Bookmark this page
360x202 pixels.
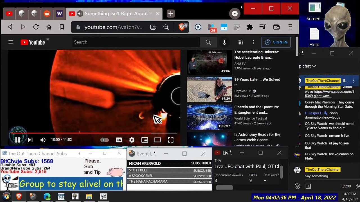point(62,27)
